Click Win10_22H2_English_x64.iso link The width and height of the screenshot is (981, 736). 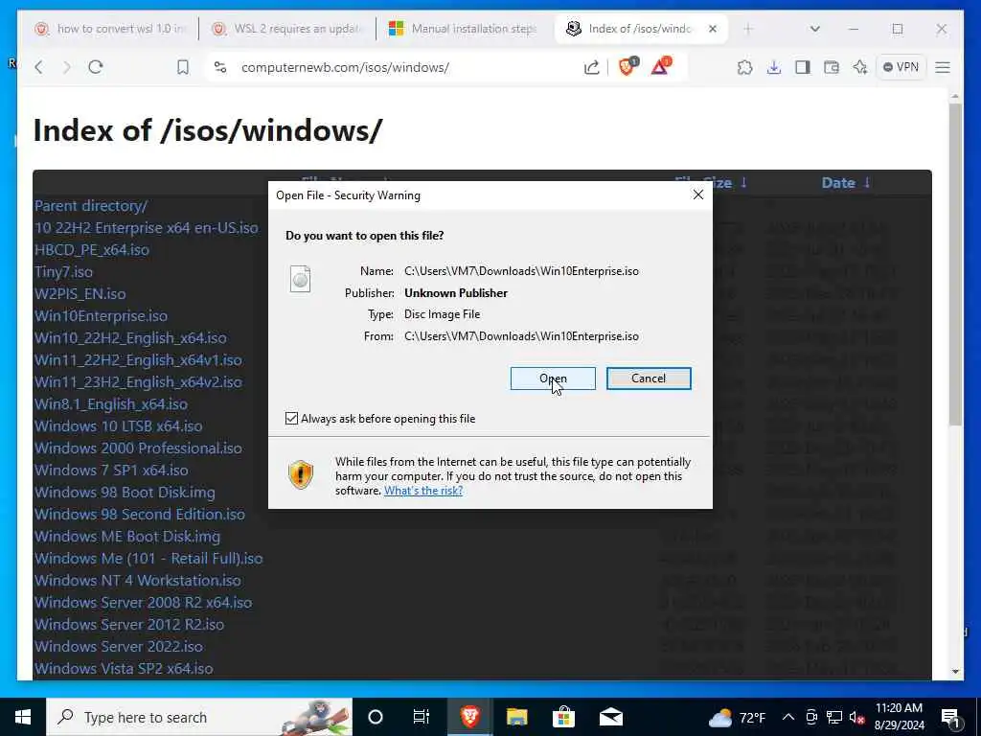(x=130, y=338)
